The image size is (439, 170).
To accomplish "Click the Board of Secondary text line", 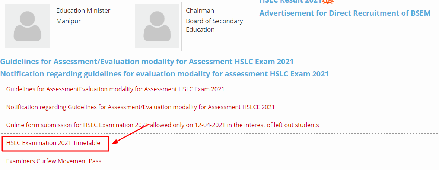I will pos(214,21).
